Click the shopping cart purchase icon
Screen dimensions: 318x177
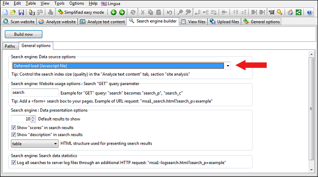[x=271, y=13]
